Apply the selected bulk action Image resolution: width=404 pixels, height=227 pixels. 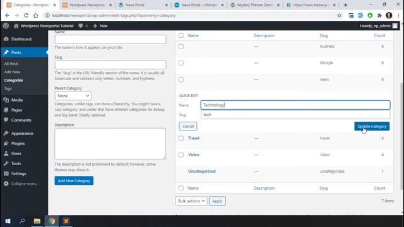pyautogui.click(x=217, y=201)
